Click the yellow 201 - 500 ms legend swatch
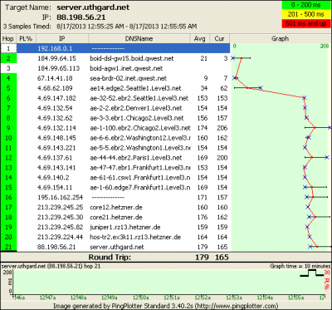 305,14
